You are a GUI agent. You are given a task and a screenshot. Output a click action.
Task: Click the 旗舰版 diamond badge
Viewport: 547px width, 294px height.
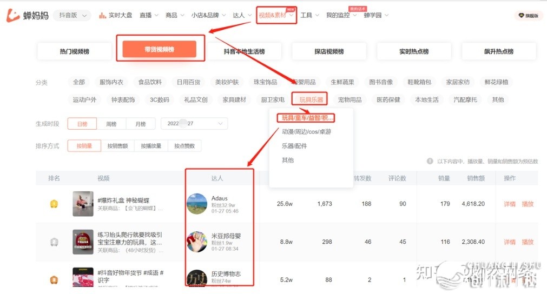click(528, 16)
